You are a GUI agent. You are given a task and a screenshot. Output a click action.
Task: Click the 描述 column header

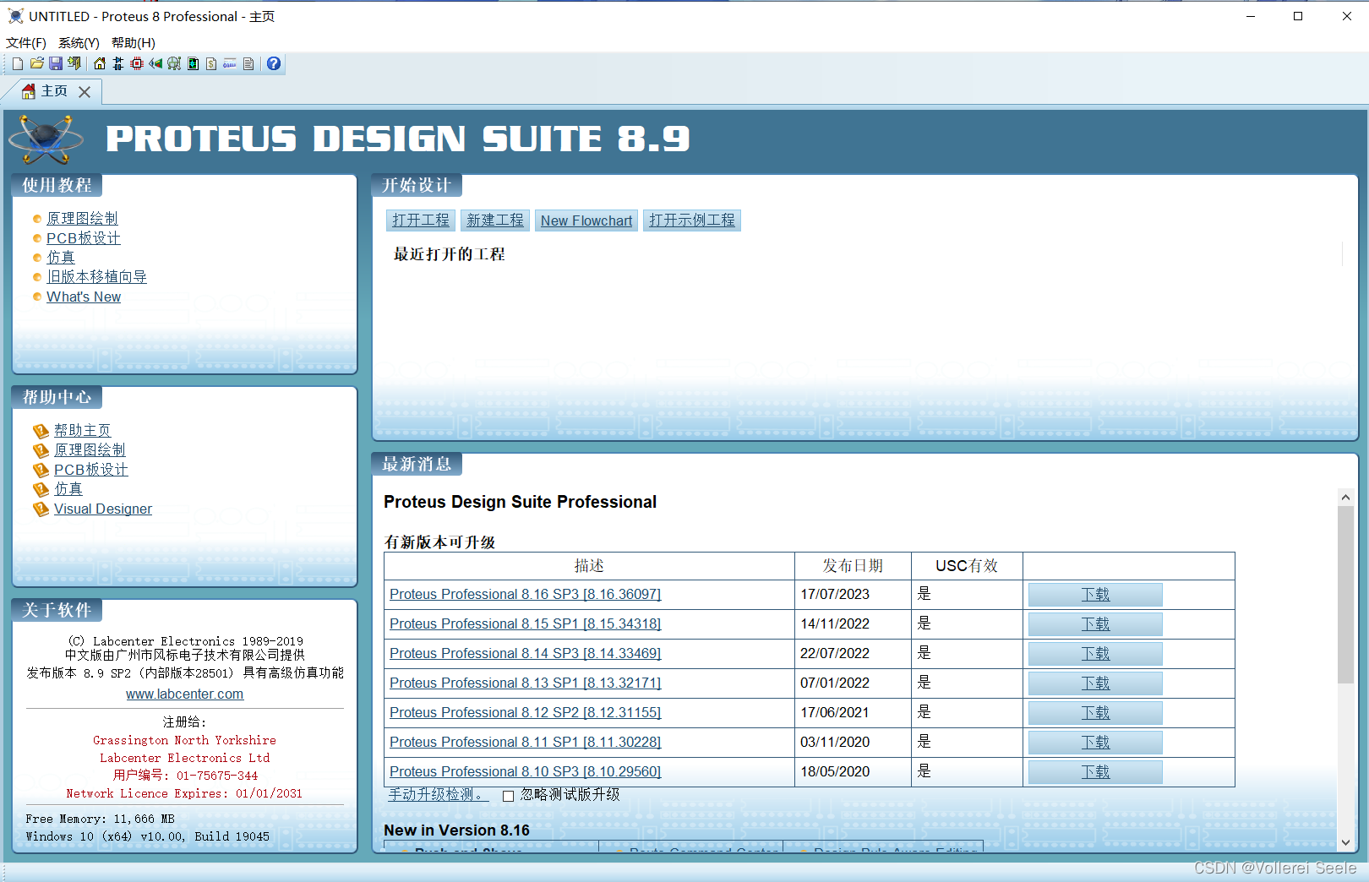coord(589,566)
